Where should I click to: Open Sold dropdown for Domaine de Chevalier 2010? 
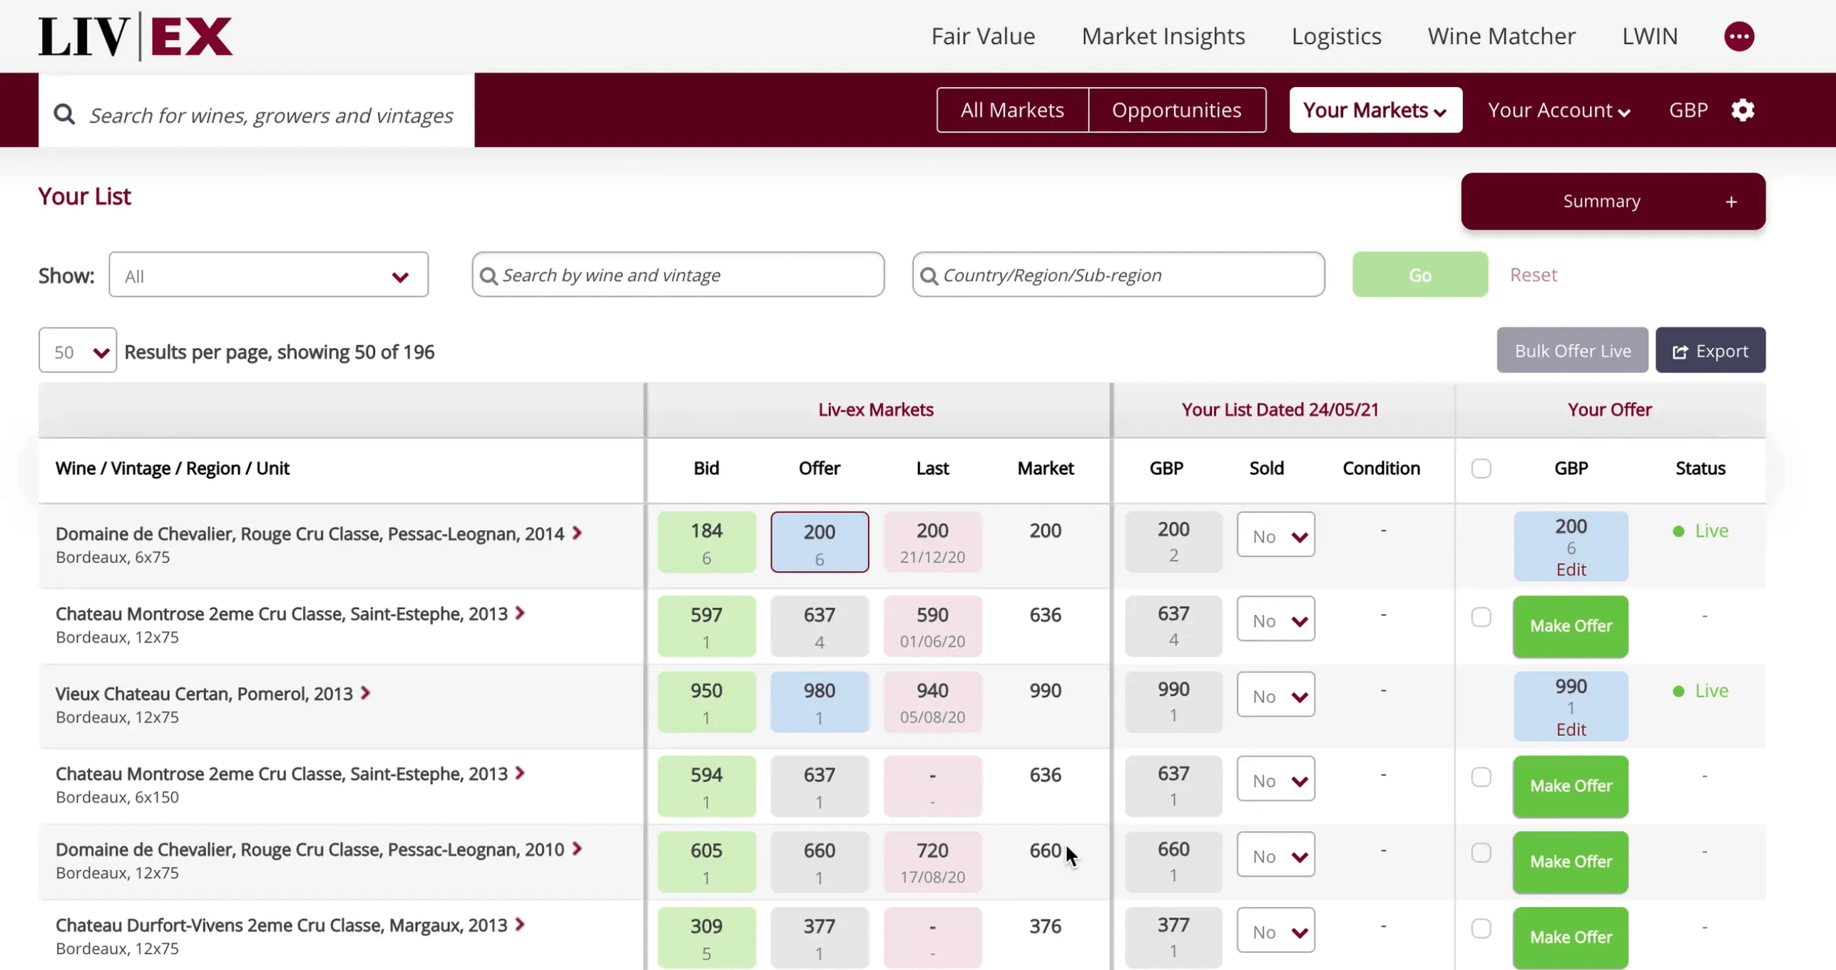(x=1275, y=854)
